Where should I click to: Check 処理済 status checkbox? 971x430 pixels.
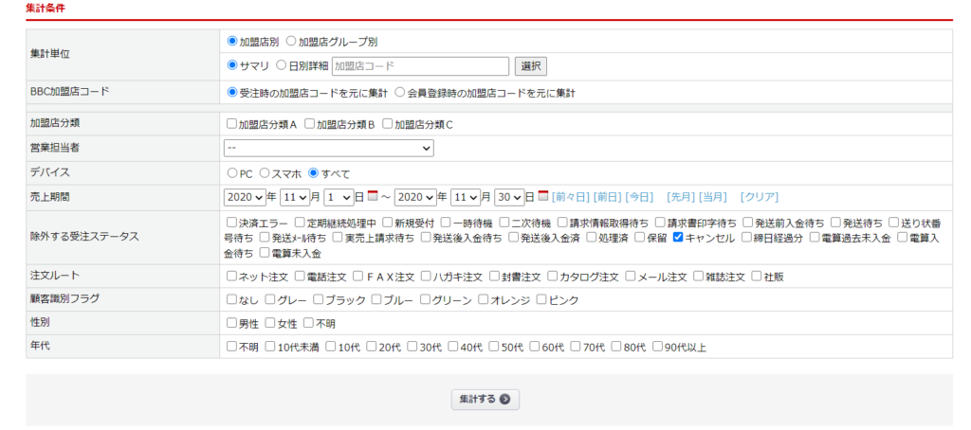(592, 237)
